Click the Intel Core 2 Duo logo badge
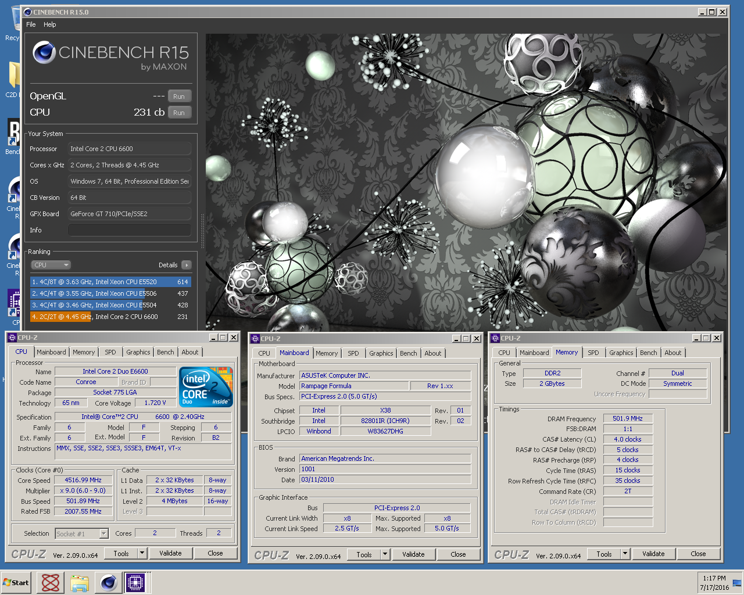Viewport: 744px width, 595px height. coord(206,386)
